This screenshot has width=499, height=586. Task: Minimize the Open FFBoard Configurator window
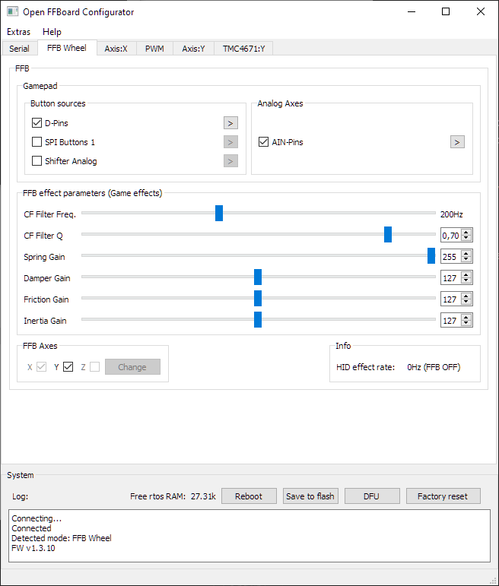(x=412, y=11)
